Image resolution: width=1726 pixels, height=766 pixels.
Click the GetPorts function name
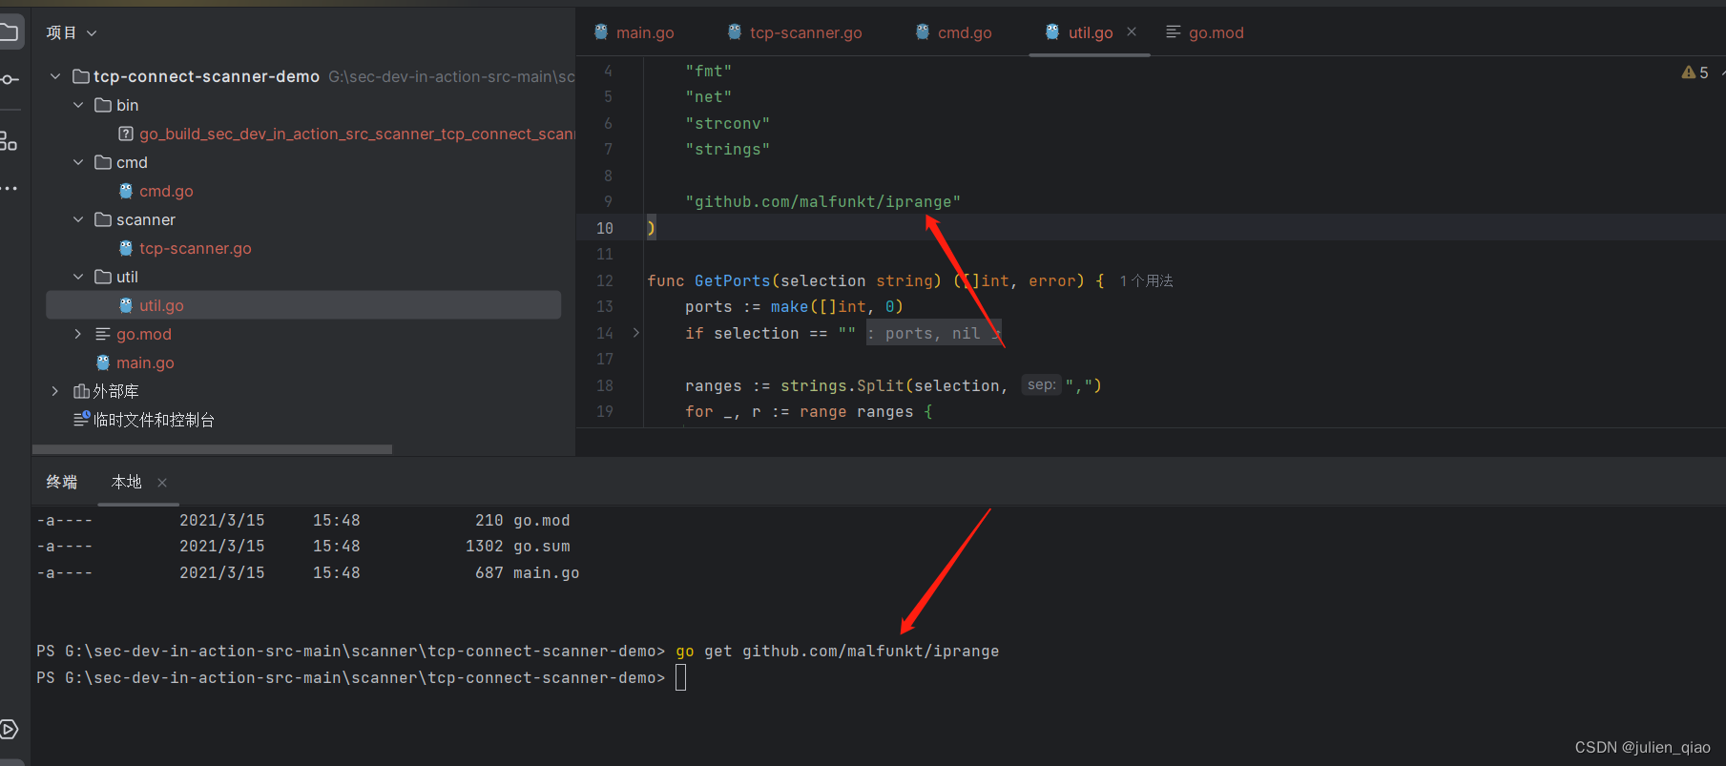[732, 280]
